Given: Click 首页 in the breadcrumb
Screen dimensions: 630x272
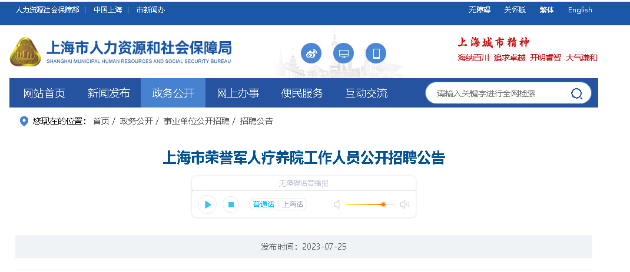Looking at the screenshot, I should point(101,121).
